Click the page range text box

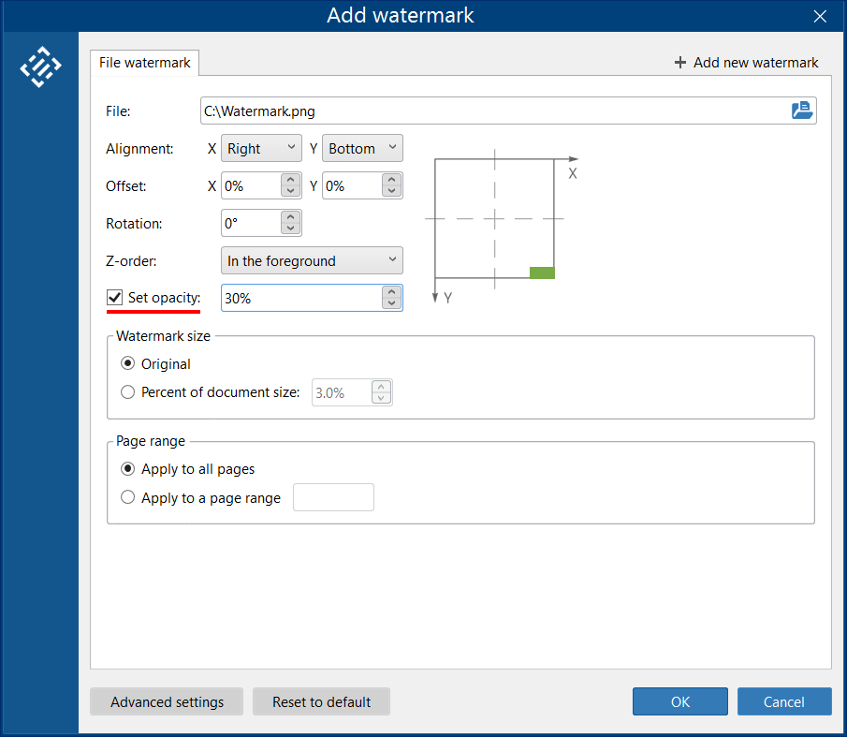333,497
